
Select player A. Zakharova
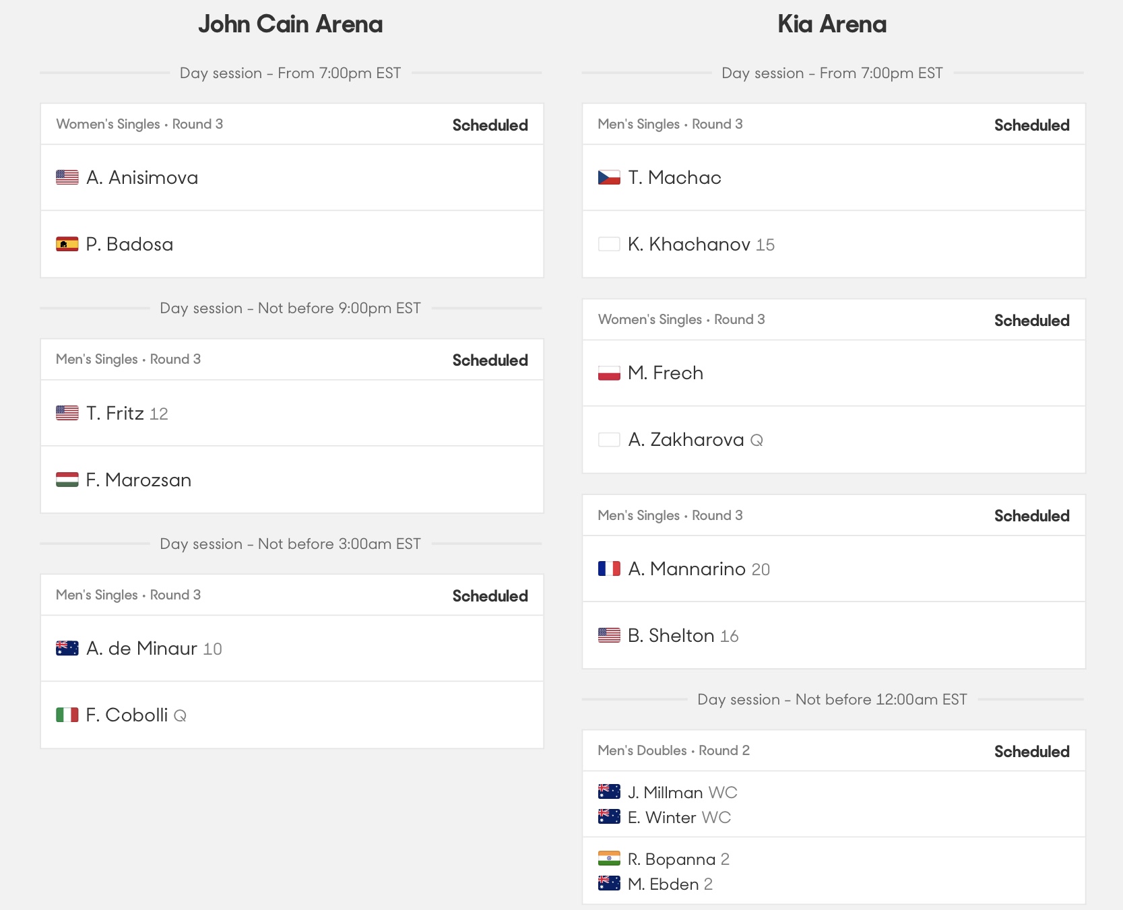click(x=686, y=439)
